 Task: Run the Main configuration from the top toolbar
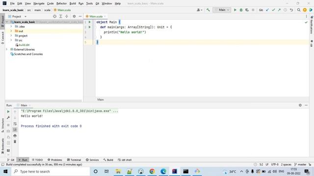235,10
